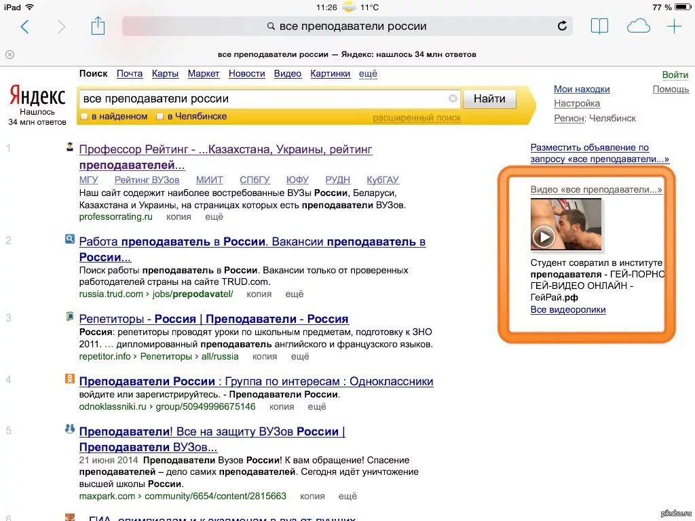The image size is (695, 521).
Task: Expand 'ещё' for odnoklassniki.ru result
Action: pyautogui.click(x=316, y=407)
